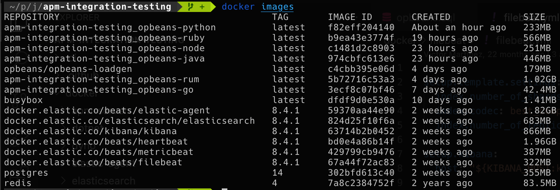Screen dimensions: 560x190
Task: Click 'About an hour ago' created time
Action: pyautogui.click(x=459, y=28)
